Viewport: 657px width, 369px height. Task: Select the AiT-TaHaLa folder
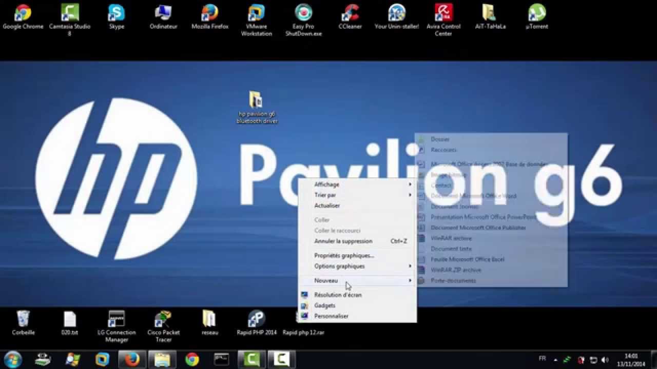tap(490, 17)
